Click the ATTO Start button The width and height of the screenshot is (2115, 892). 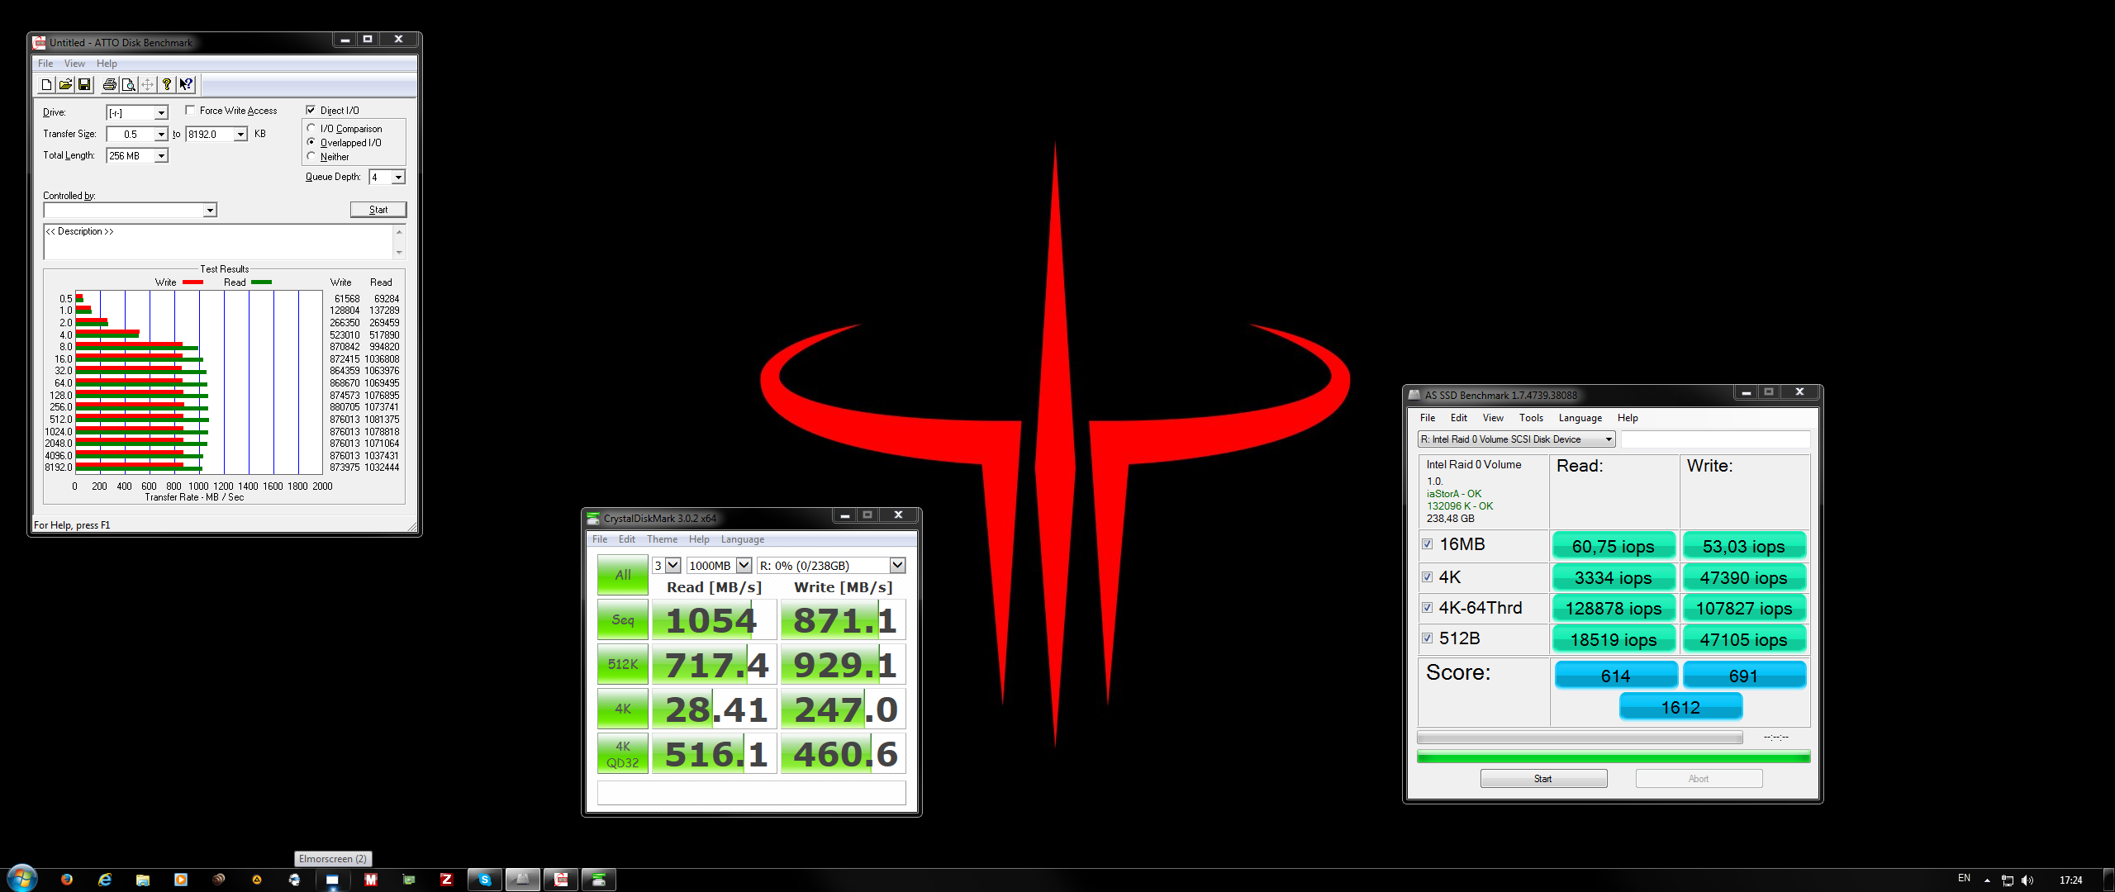[x=378, y=210]
